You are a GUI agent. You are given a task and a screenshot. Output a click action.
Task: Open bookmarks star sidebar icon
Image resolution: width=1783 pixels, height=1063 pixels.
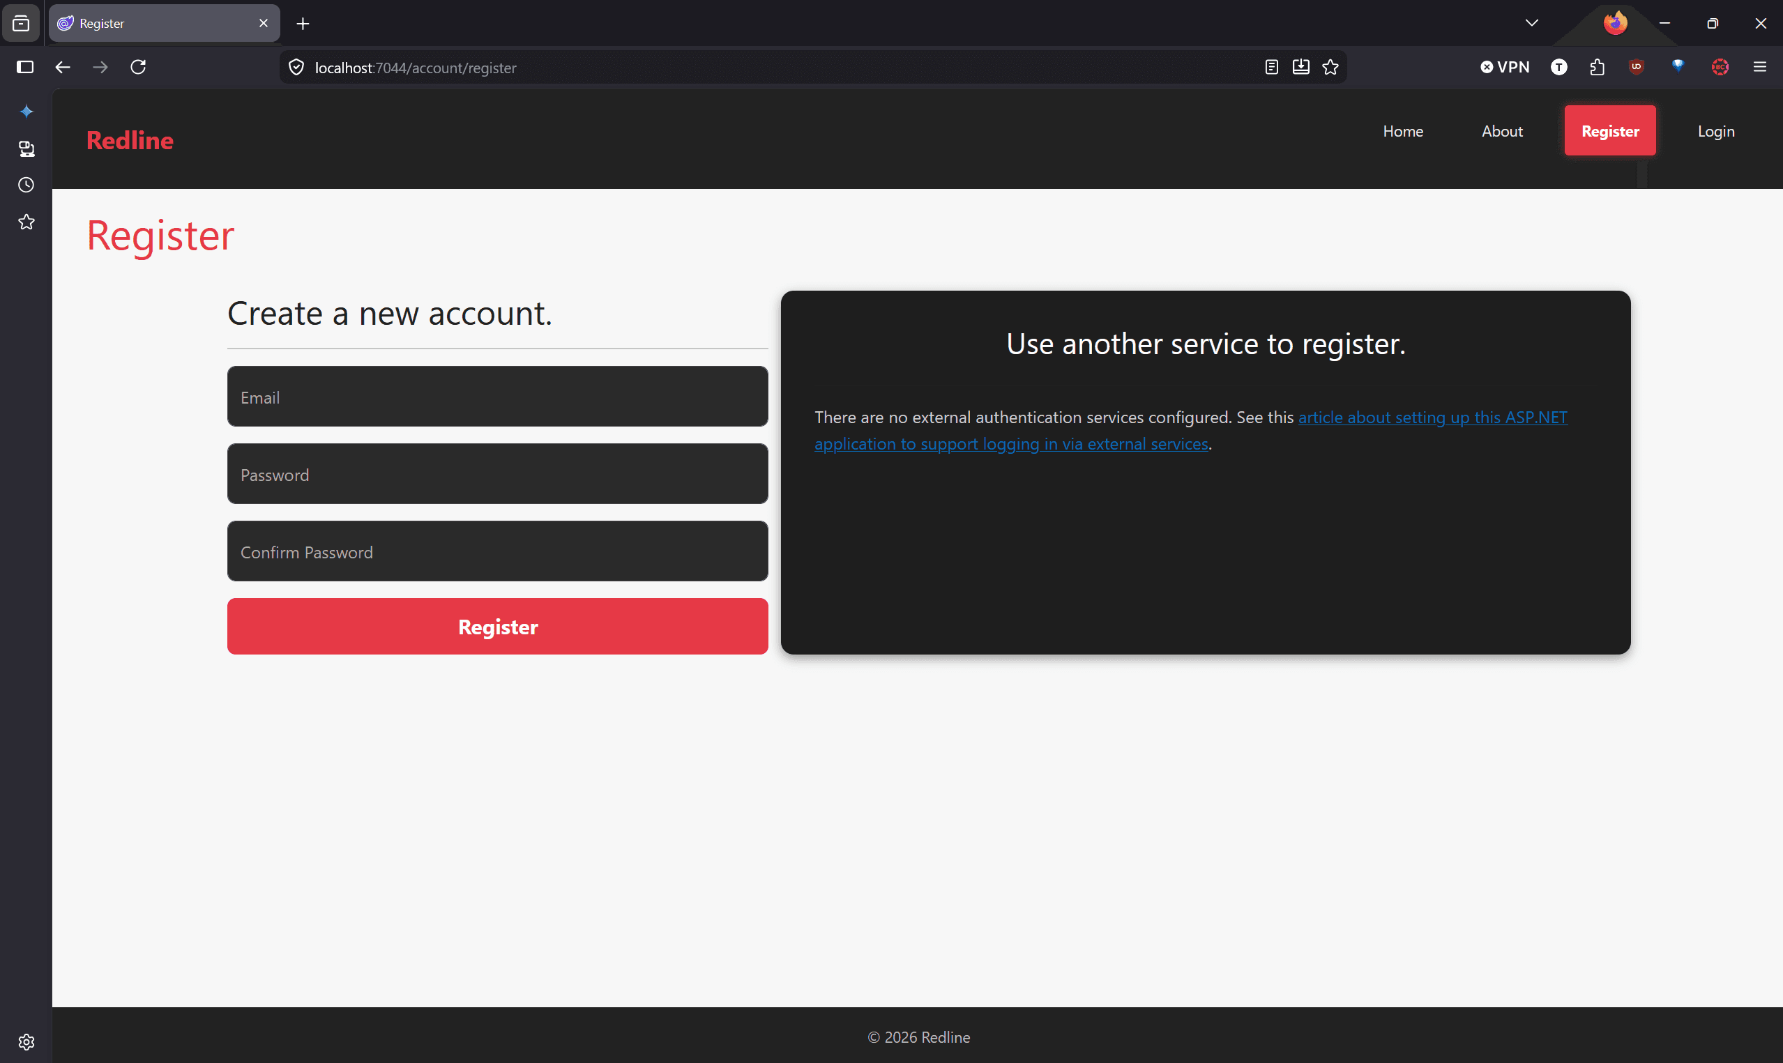click(26, 222)
